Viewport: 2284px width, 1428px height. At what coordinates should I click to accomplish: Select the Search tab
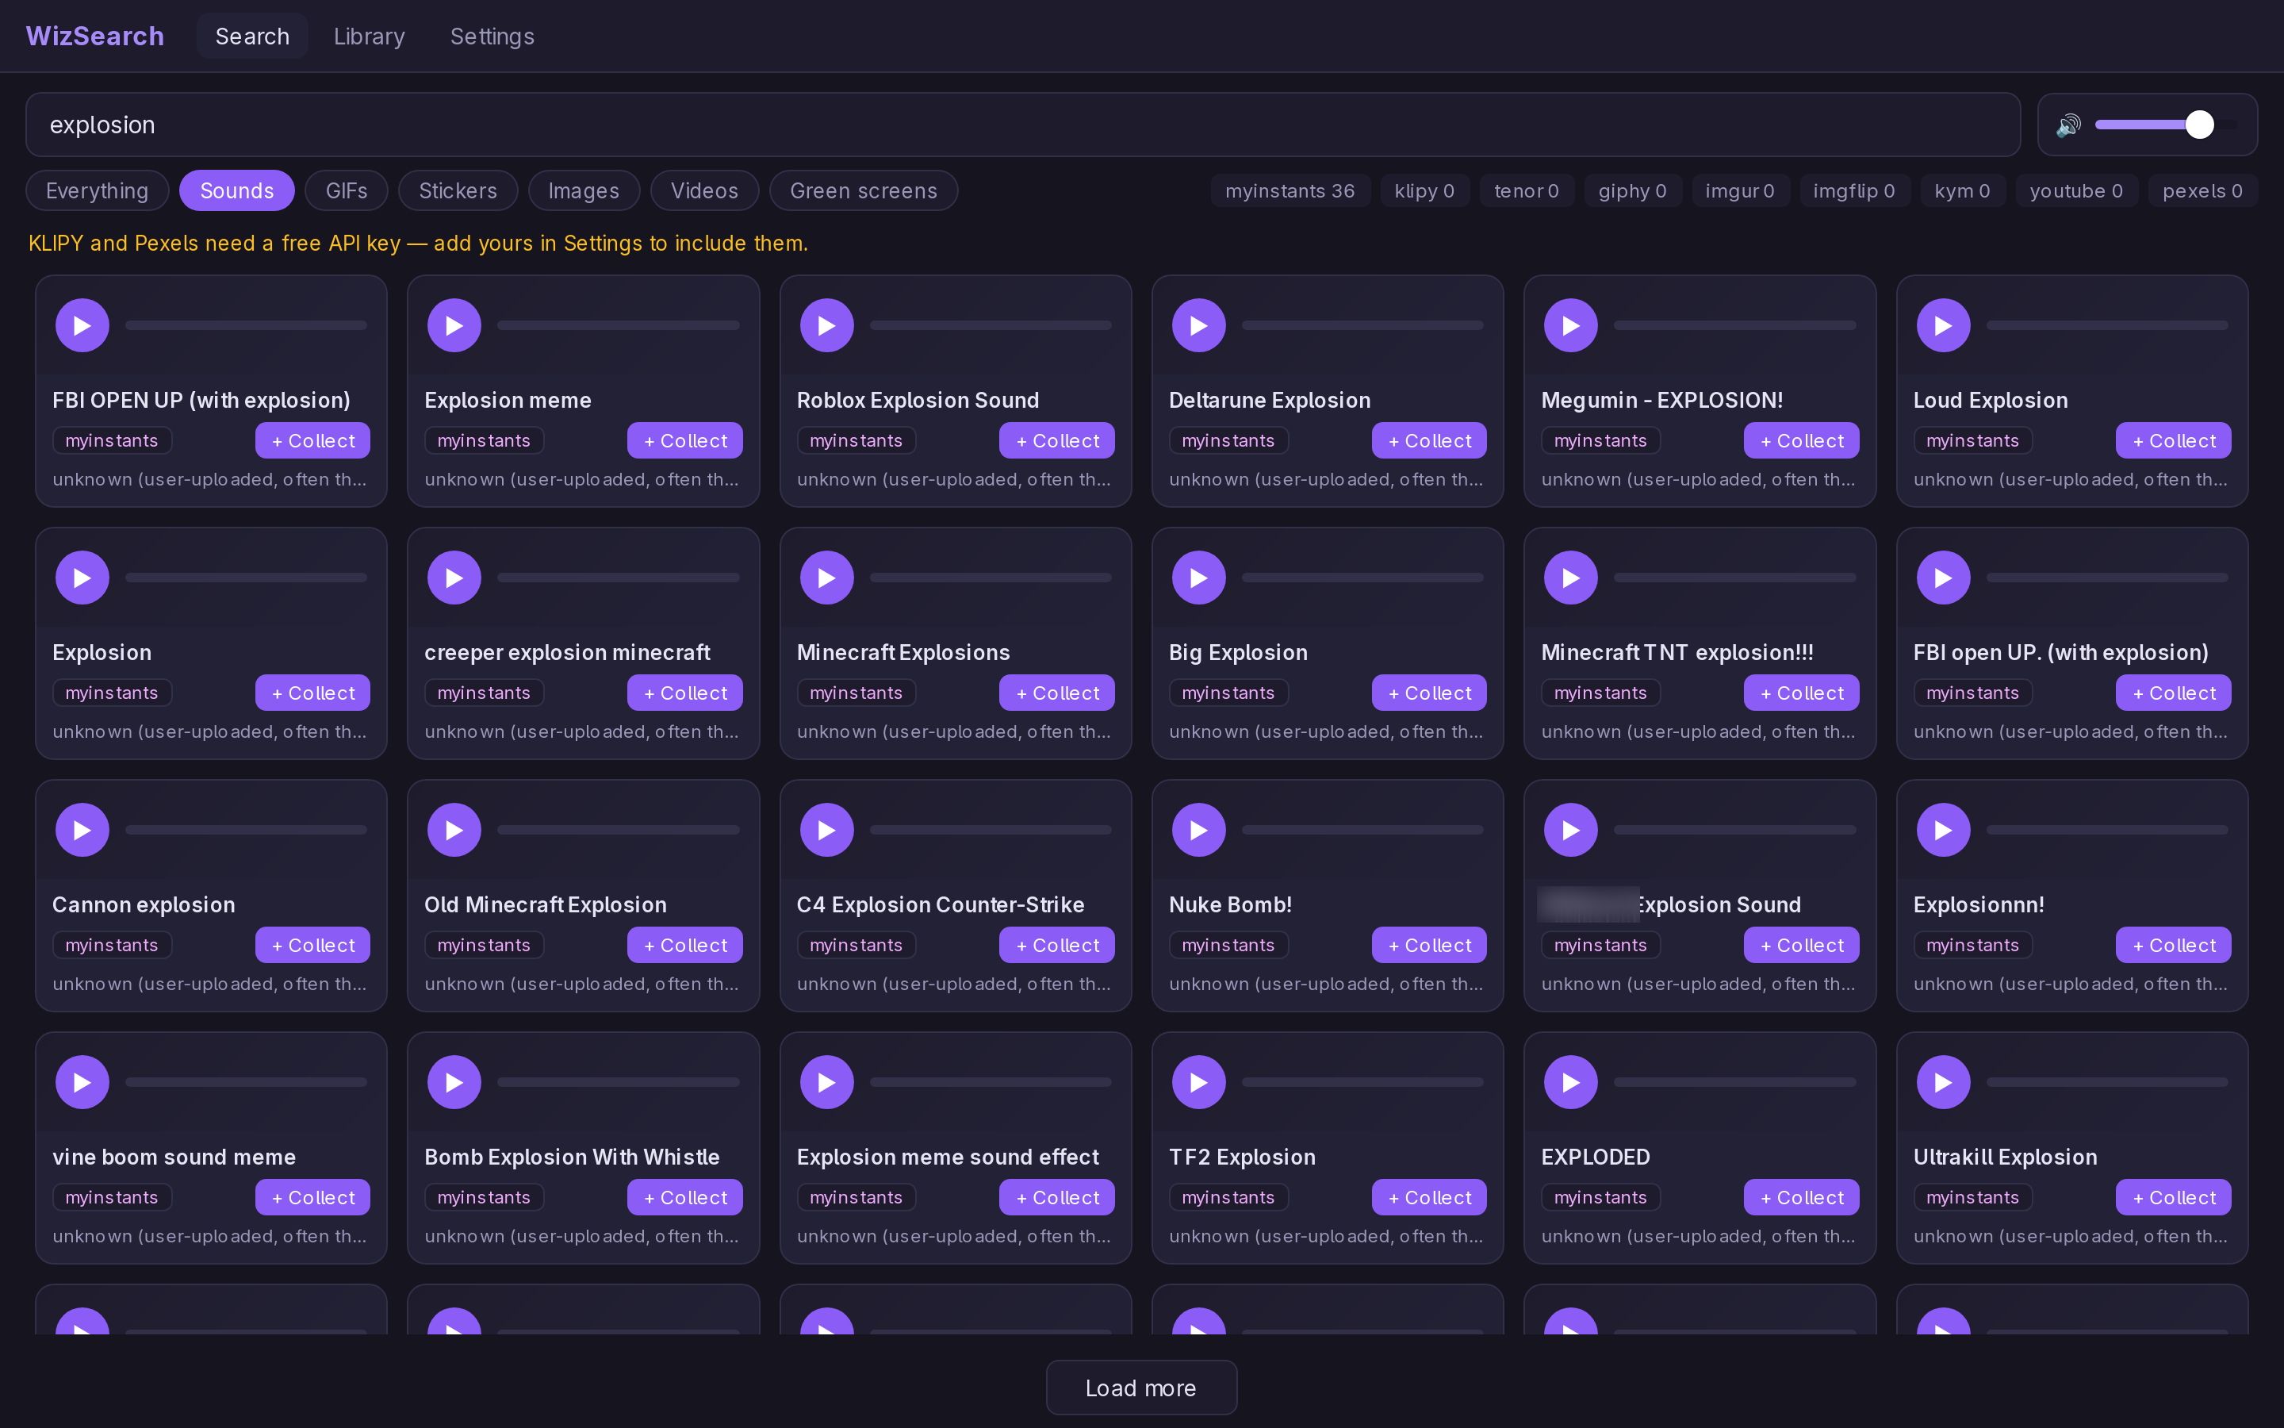coord(252,36)
